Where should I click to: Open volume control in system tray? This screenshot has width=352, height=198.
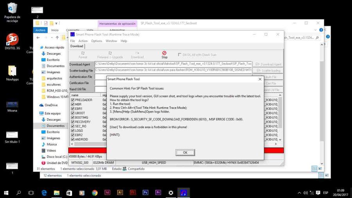(x=305, y=193)
